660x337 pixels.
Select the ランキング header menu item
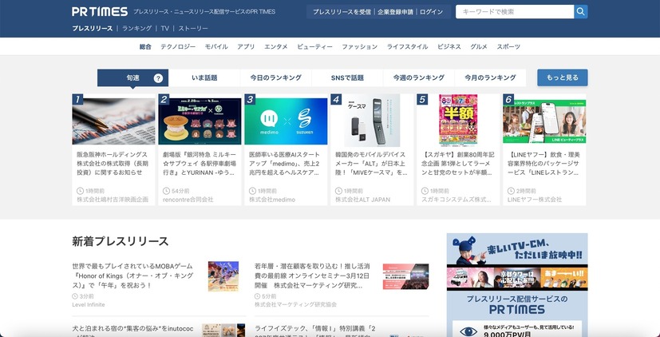click(136, 28)
